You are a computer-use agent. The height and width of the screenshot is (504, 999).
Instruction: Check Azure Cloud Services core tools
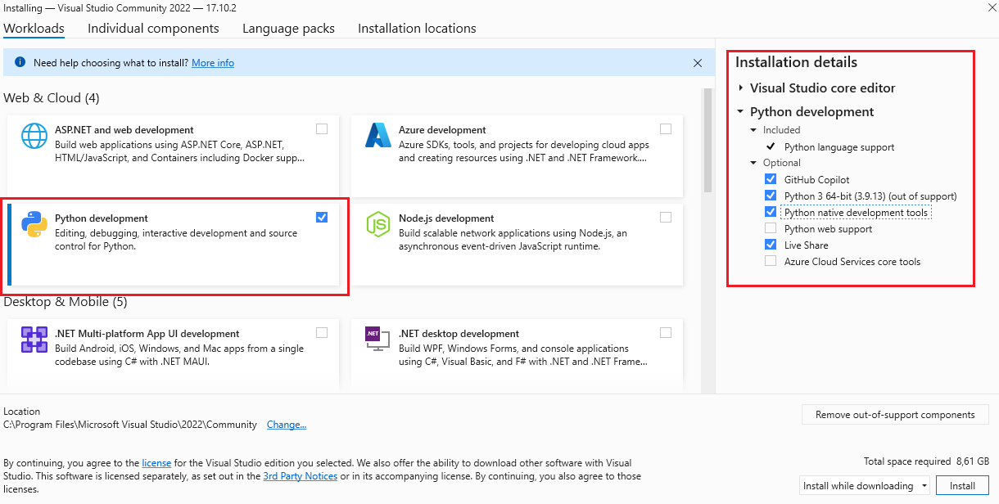pyautogui.click(x=771, y=261)
